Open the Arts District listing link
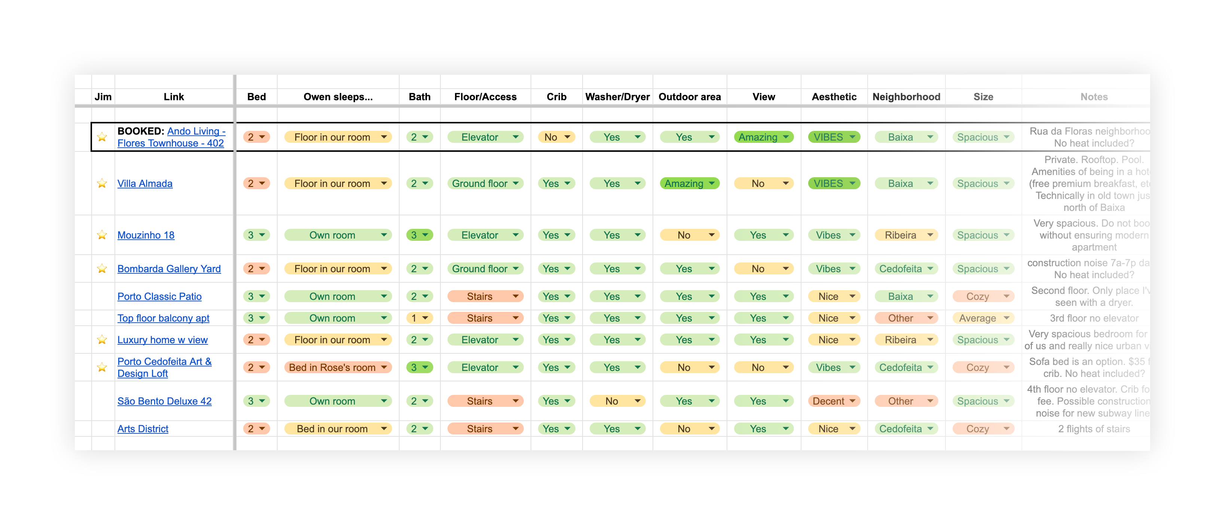This screenshot has width=1225, height=525. (x=143, y=428)
